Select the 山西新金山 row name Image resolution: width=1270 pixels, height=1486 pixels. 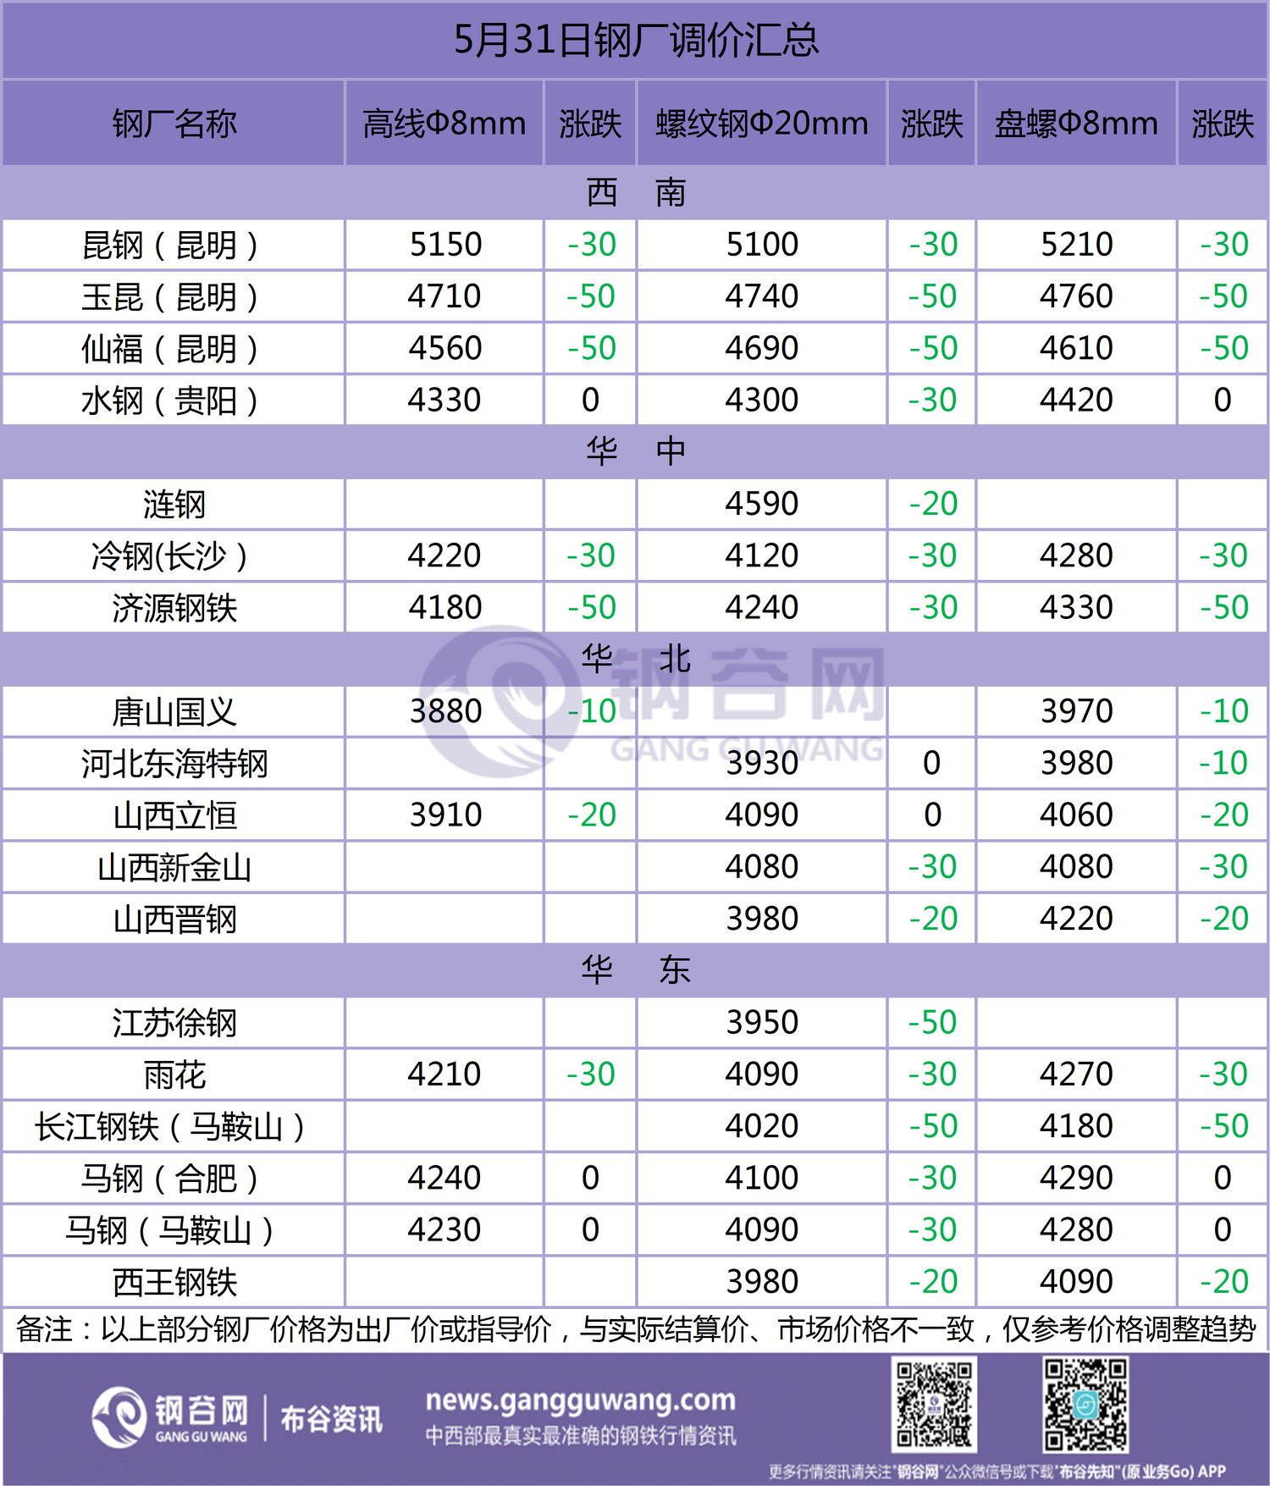(x=174, y=868)
